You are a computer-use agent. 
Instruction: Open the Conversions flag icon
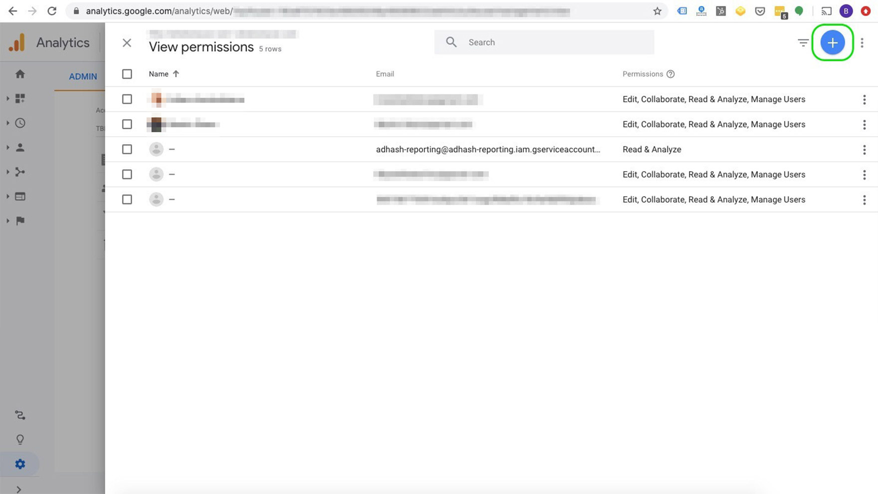point(20,221)
